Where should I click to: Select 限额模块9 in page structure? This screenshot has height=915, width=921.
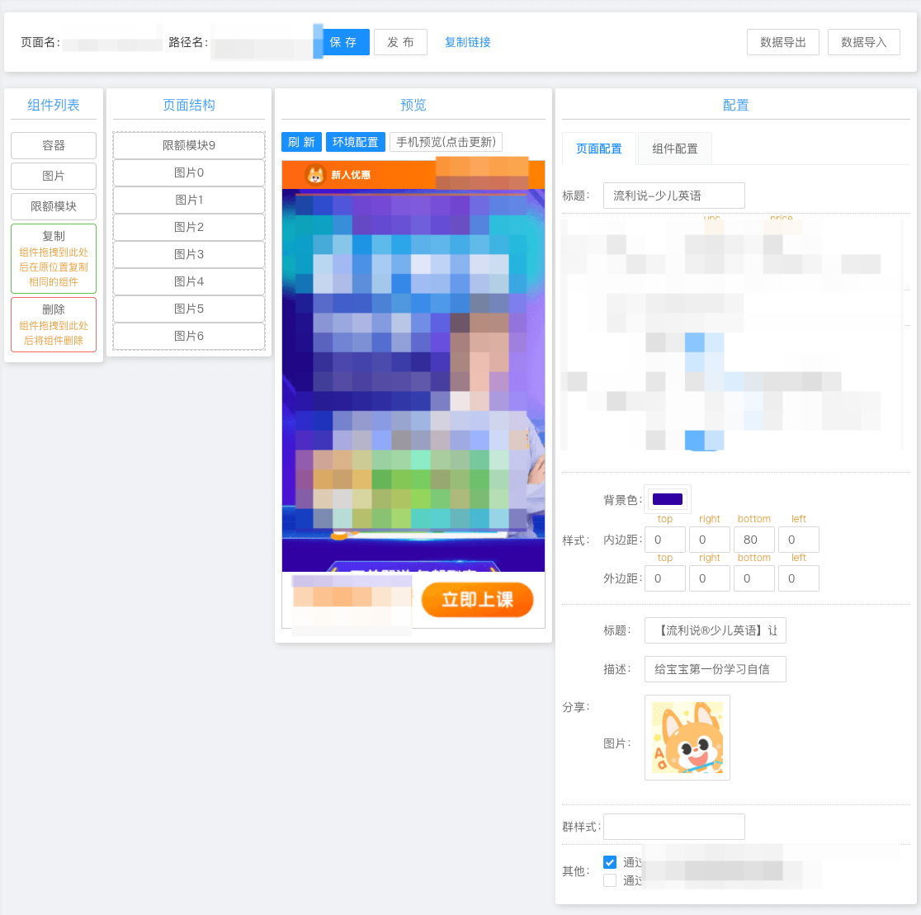pyautogui.click(x=189, y=145)
